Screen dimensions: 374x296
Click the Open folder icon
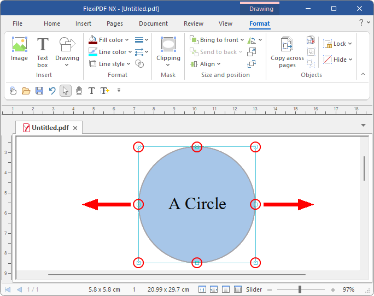click(x=26, y=91)
